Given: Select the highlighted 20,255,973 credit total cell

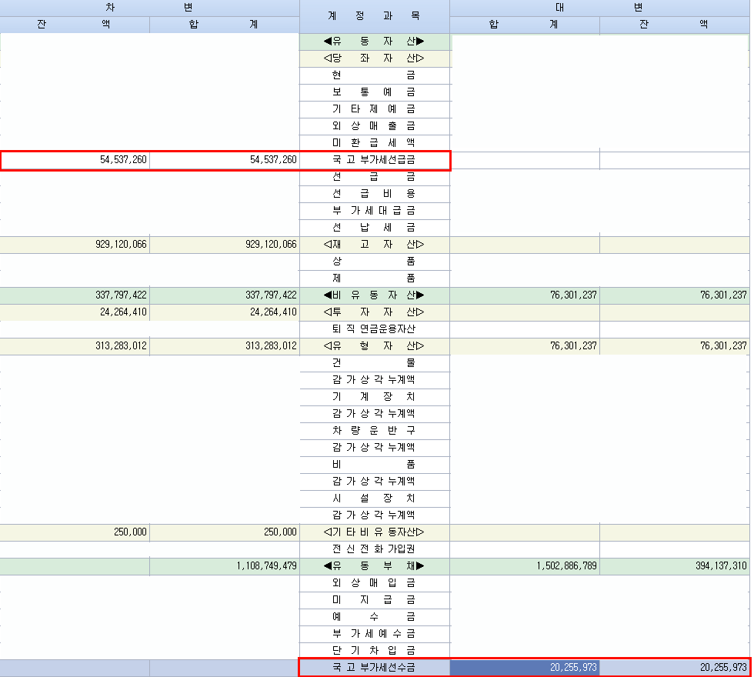Looking at the screenshot, I should 525,668.
